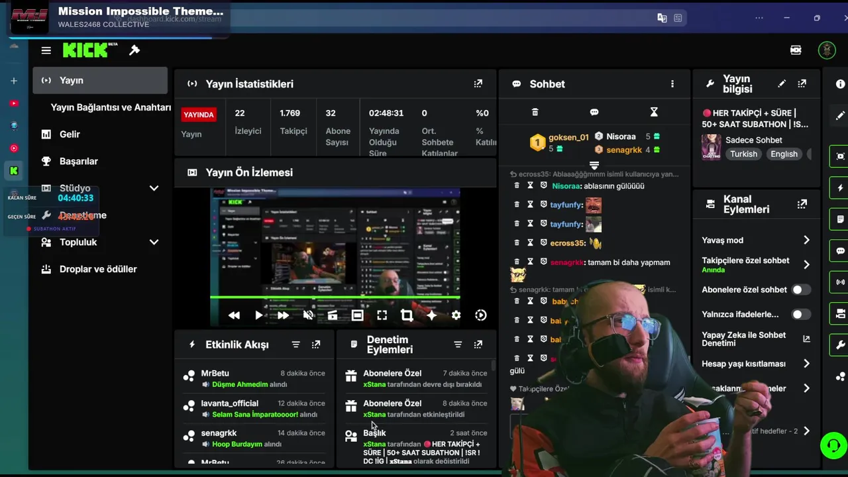The image size is (848, 477).
Task: Jump to live with the preview's circular play icon
Action: 481,315
